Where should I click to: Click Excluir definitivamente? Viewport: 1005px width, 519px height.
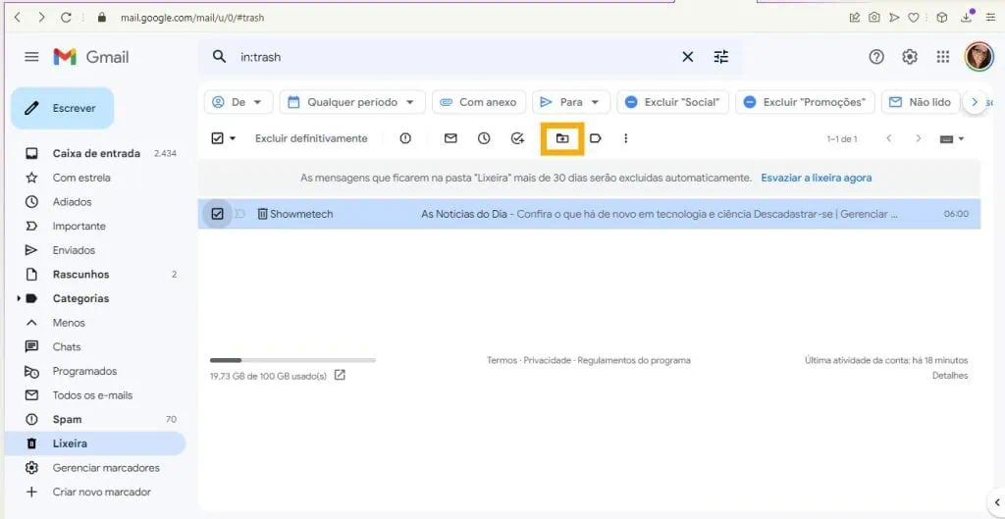click(x=311, y=138)
